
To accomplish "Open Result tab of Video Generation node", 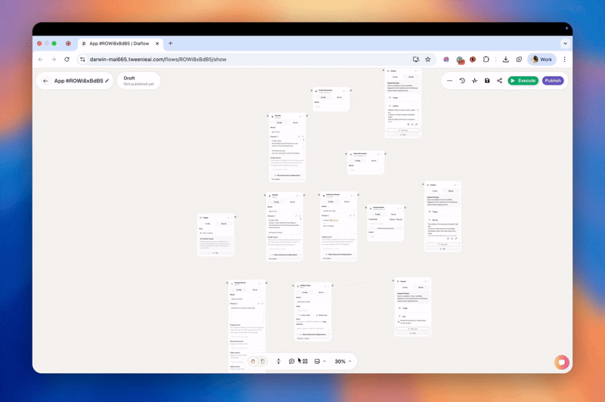I will 374,161.
